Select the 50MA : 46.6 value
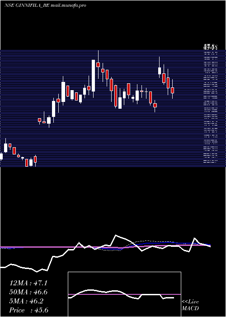This screenshot has height=317, width=226. [28, 292]
